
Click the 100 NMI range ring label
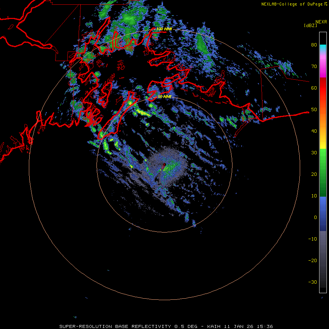point(164,29)
